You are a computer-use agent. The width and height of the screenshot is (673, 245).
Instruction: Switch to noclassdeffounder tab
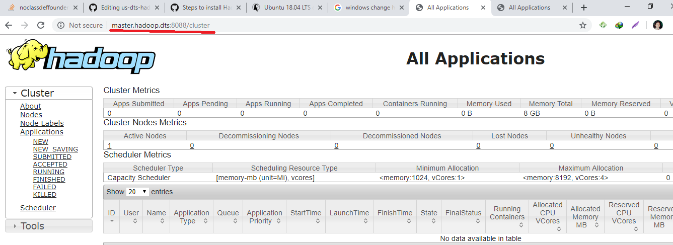pos(43,8)
